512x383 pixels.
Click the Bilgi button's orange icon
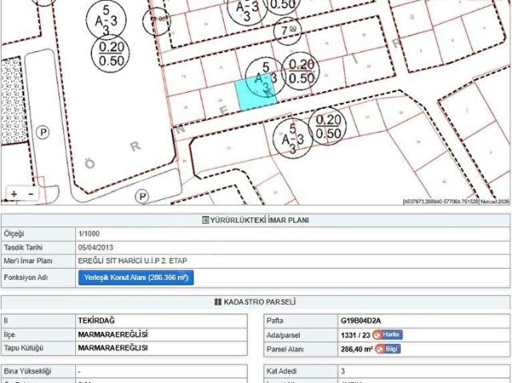tap(379, 349)
